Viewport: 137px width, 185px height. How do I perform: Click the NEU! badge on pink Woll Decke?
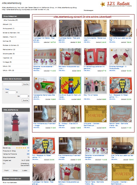[x=54, y=34]
